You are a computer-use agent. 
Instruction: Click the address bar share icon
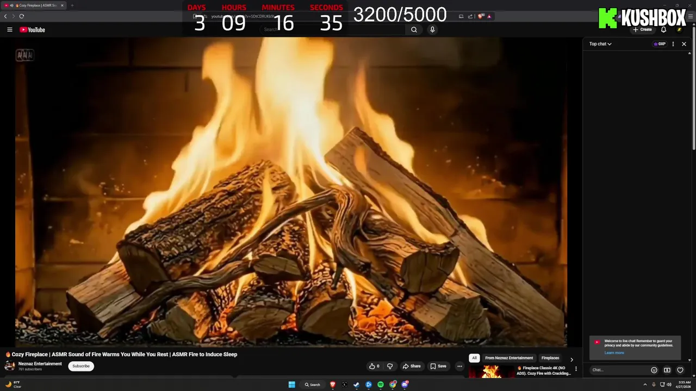point(470,16)
